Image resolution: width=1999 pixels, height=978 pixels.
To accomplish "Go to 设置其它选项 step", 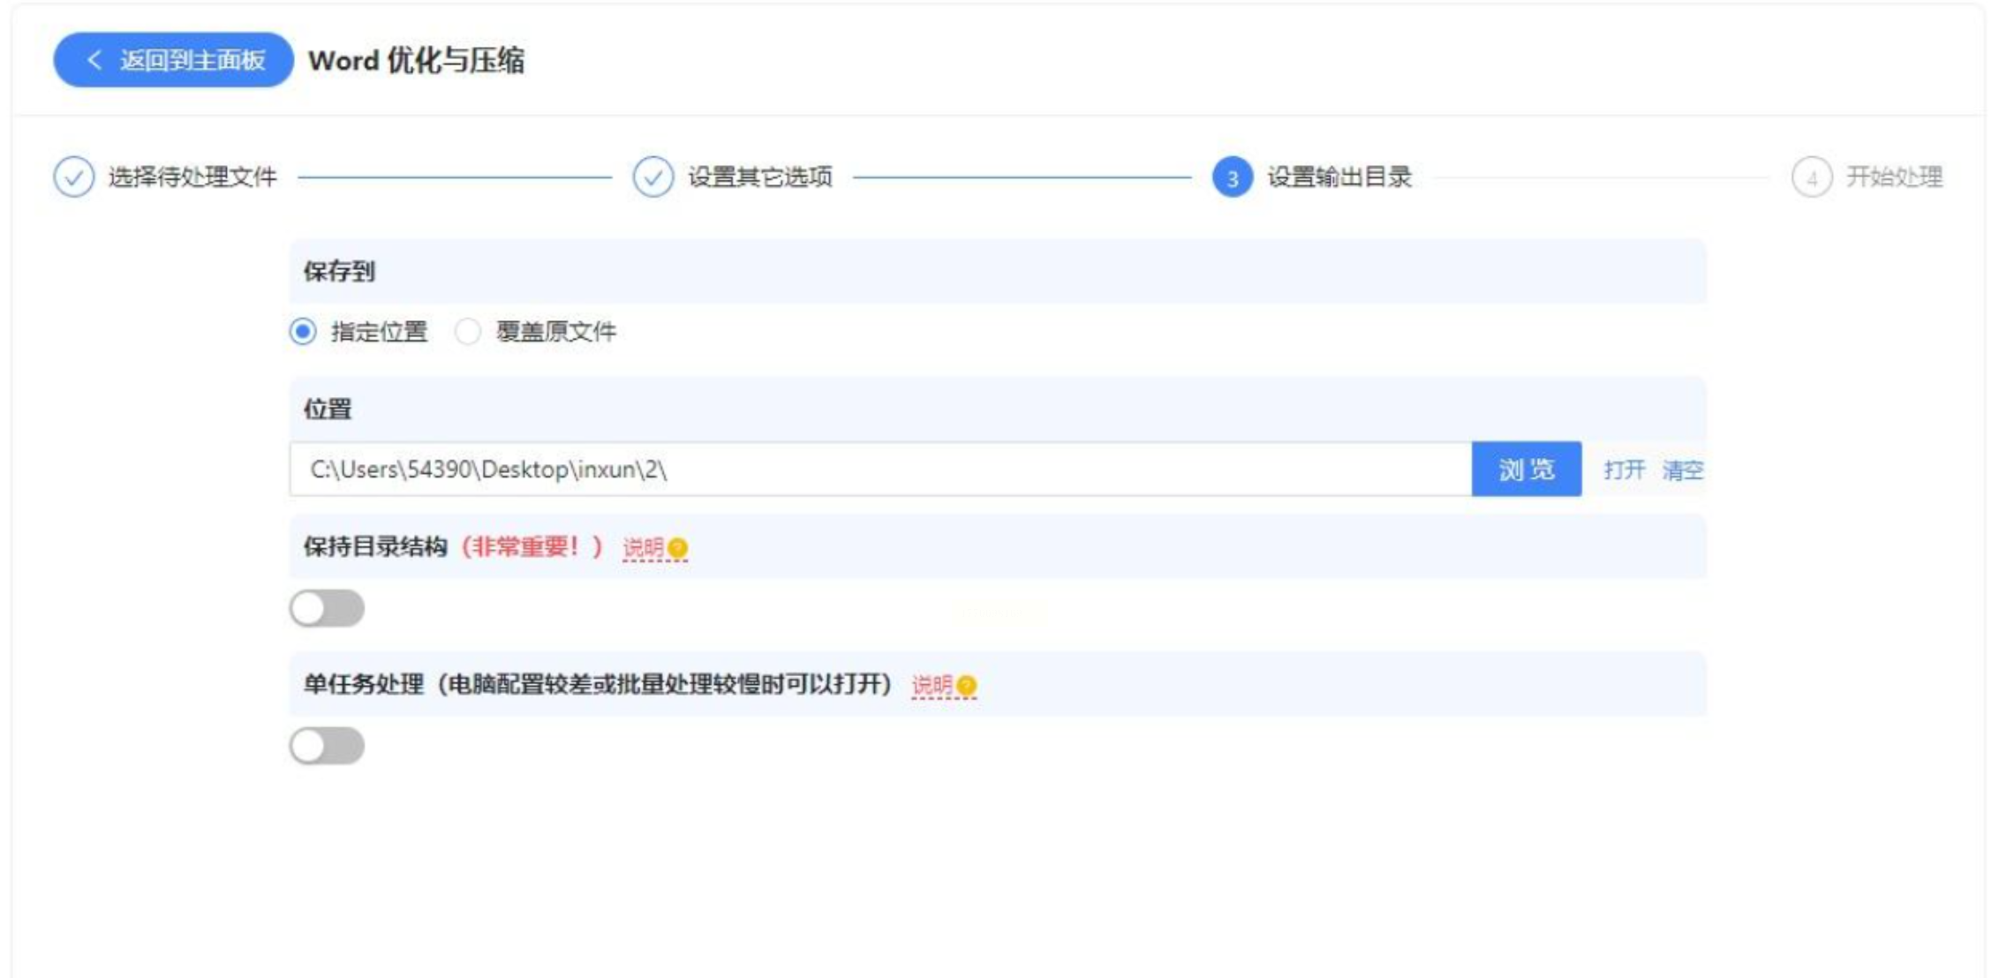I will click(760, 177).
